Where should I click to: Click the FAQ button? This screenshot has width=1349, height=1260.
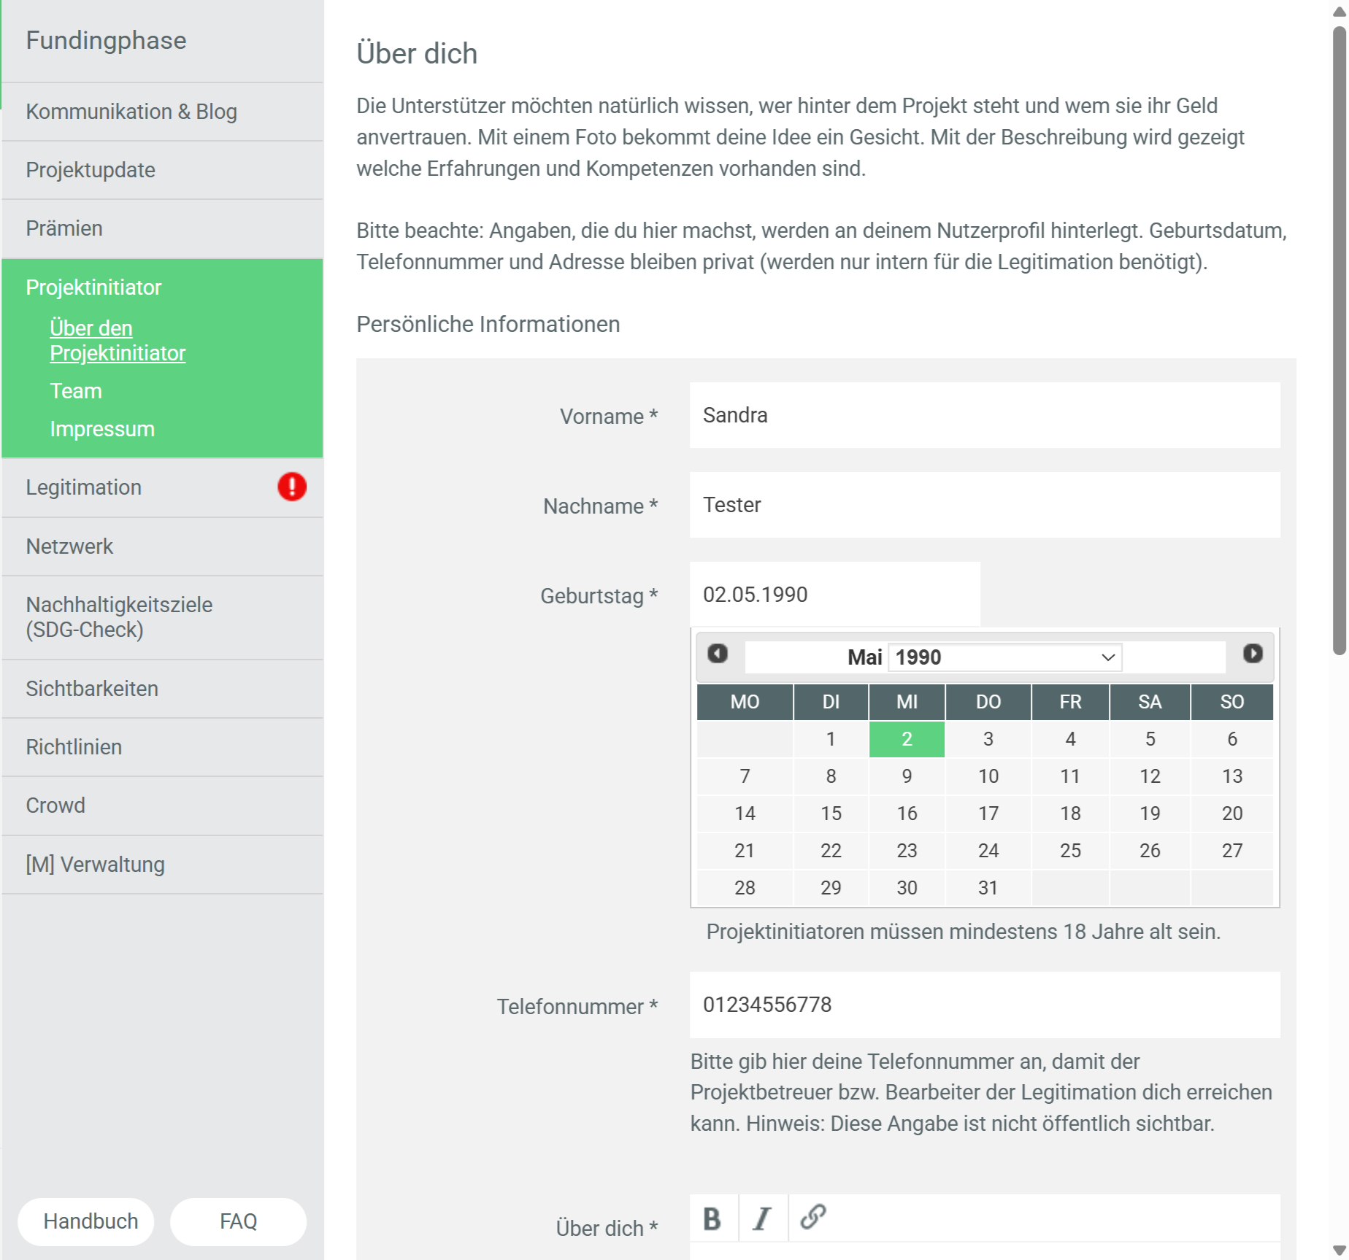pyautogui.click(x=238, y=1221)
